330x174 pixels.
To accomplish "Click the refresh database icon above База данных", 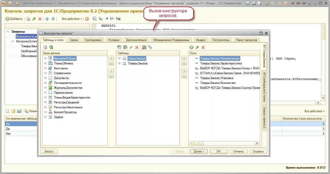I will click(x=51, y=47).
